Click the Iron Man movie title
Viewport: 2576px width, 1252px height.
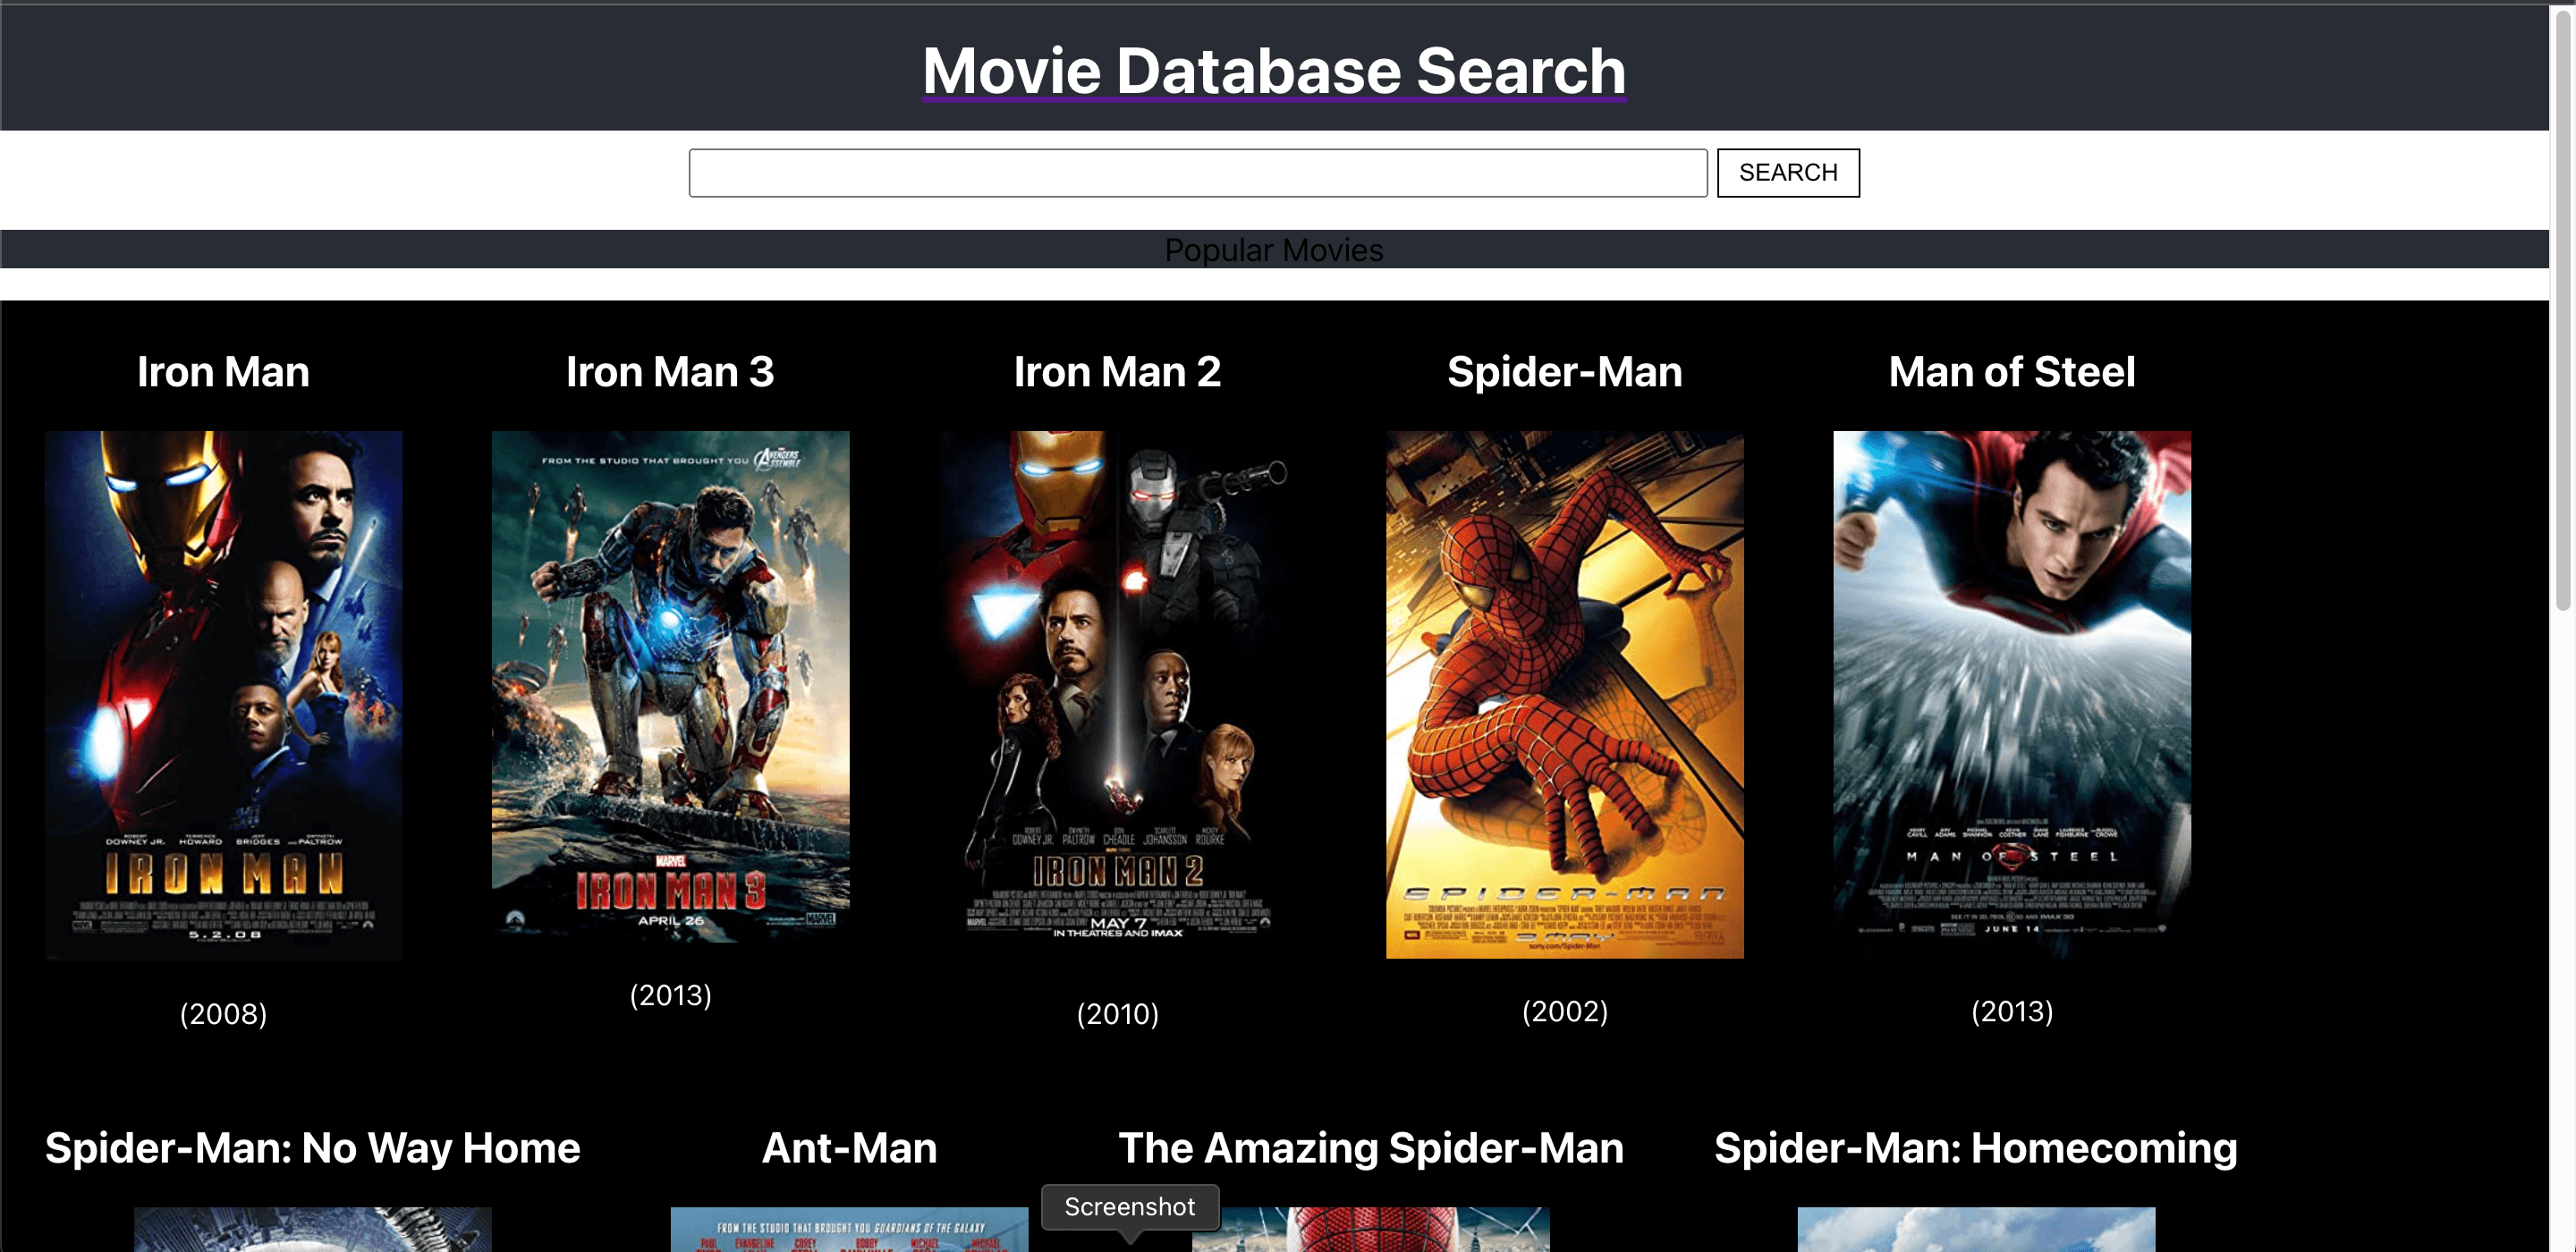[x=223, y=372]
